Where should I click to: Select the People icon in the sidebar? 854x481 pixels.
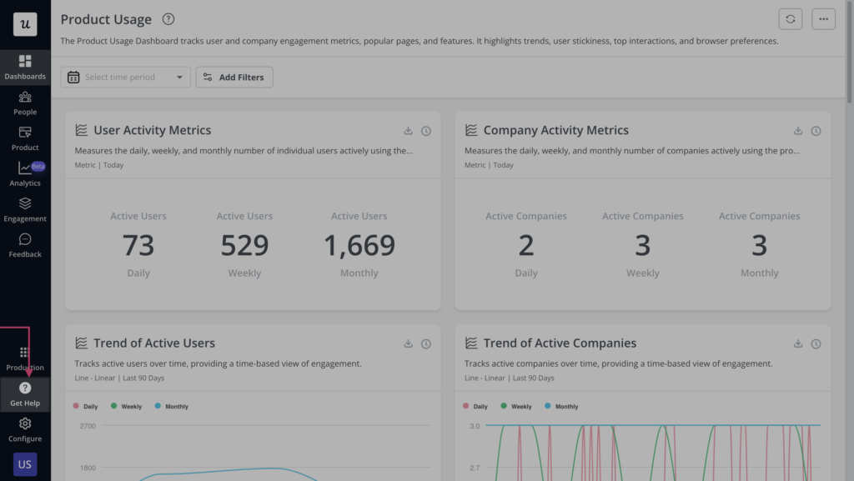click(x=25, y=102)
